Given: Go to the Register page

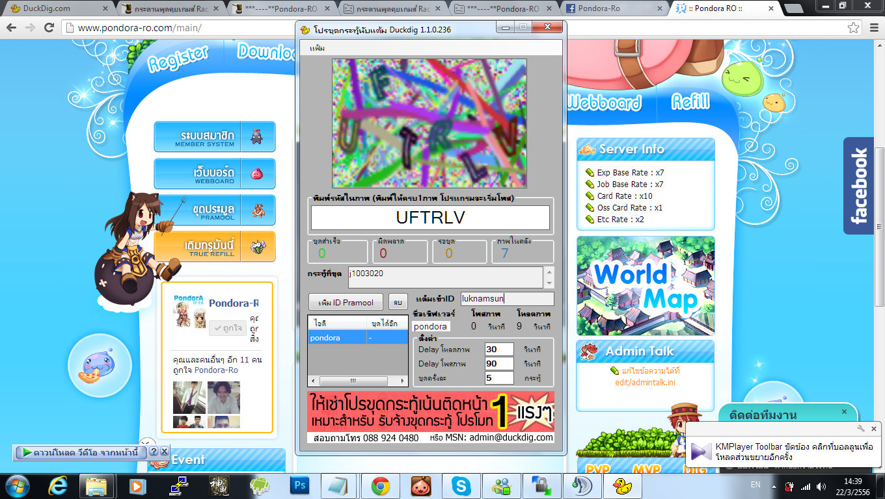Looking at the screenshot, I should (178, 58).
